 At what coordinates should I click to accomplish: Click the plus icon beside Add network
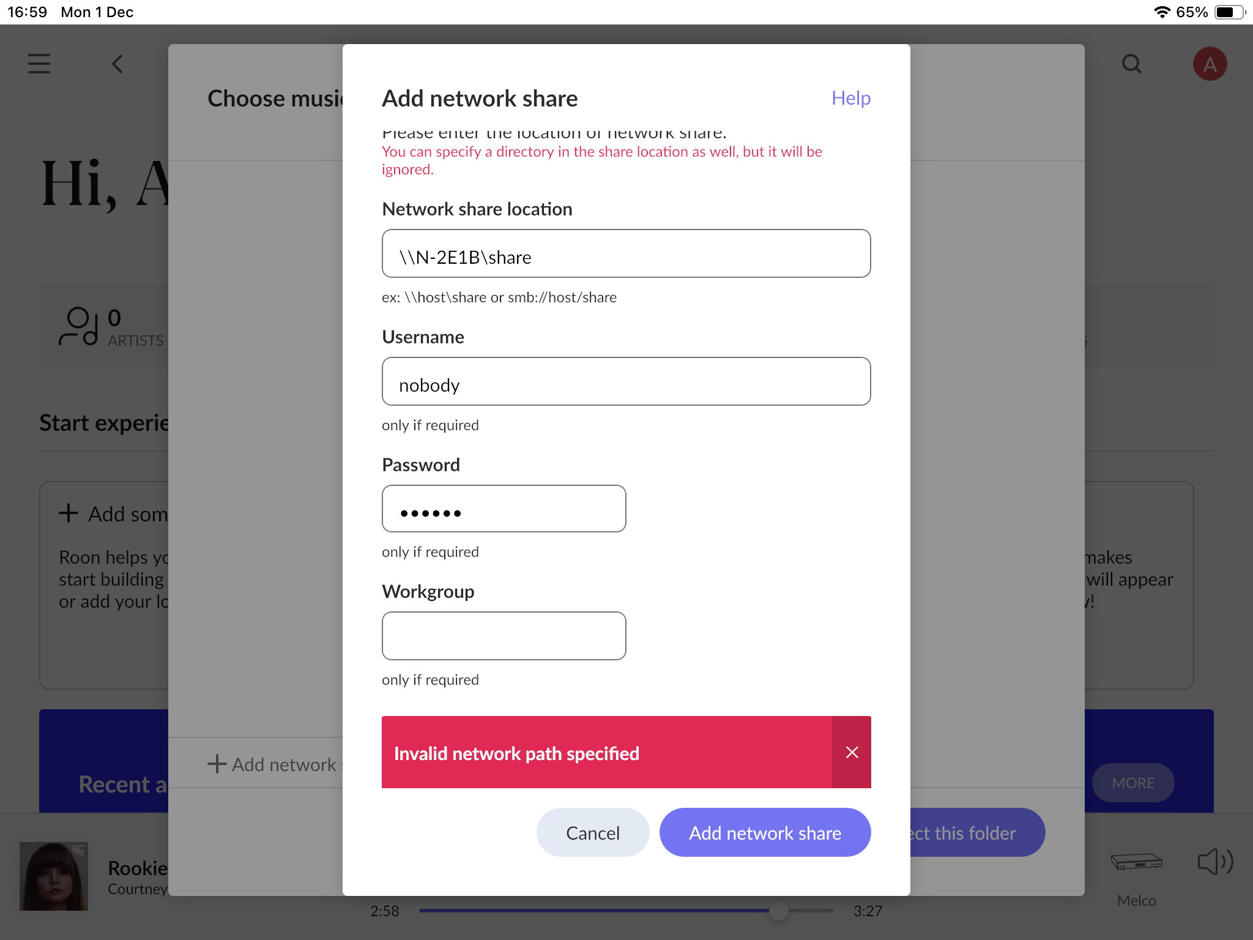tap(217, 764)
